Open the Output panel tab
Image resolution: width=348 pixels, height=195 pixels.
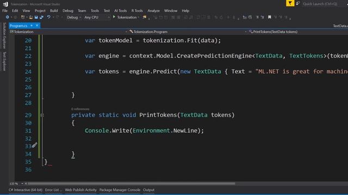pyautogui.click(x=148, y=190)
